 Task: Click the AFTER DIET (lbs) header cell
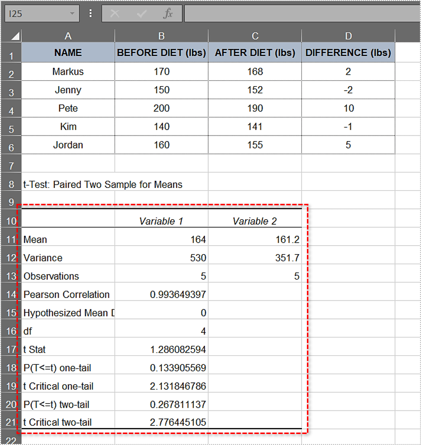[x=255, y=52]
